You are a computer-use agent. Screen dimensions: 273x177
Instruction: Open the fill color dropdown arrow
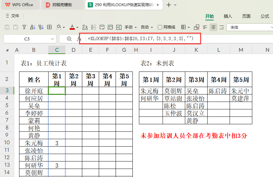(x=64, y=27)
